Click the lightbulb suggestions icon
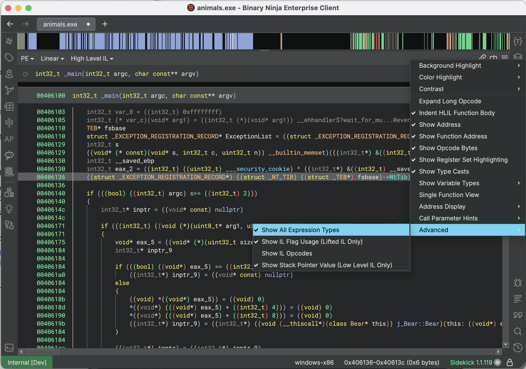The height and width of the screenshot is (369, 526). tap(9, 209)
